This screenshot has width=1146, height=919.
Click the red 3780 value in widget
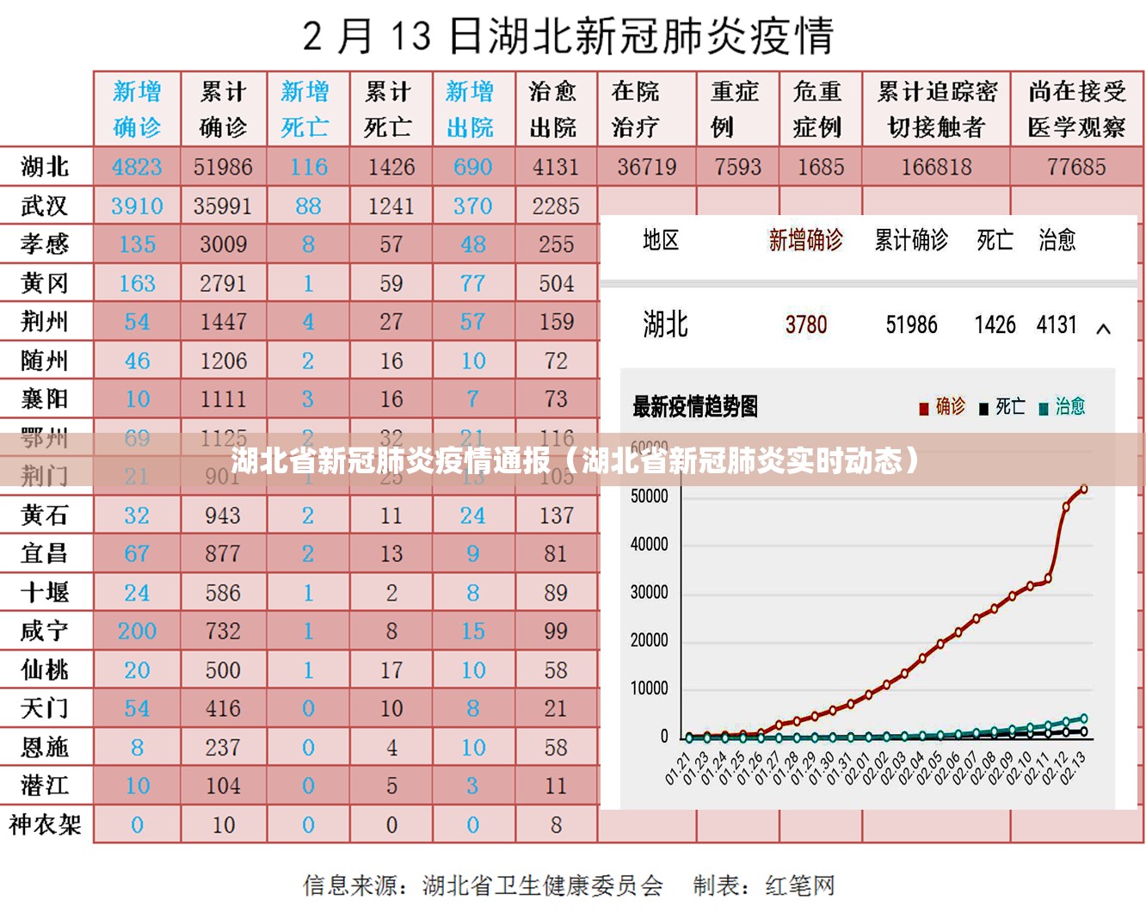(x=805, y=325)
